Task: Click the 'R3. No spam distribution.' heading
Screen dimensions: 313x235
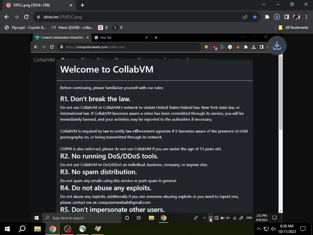Action: [98, 172]
